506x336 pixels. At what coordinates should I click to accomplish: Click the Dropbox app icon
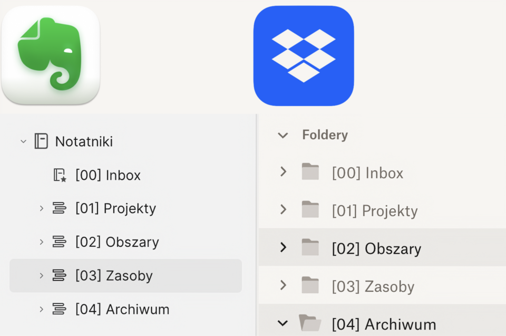point(303,55)
